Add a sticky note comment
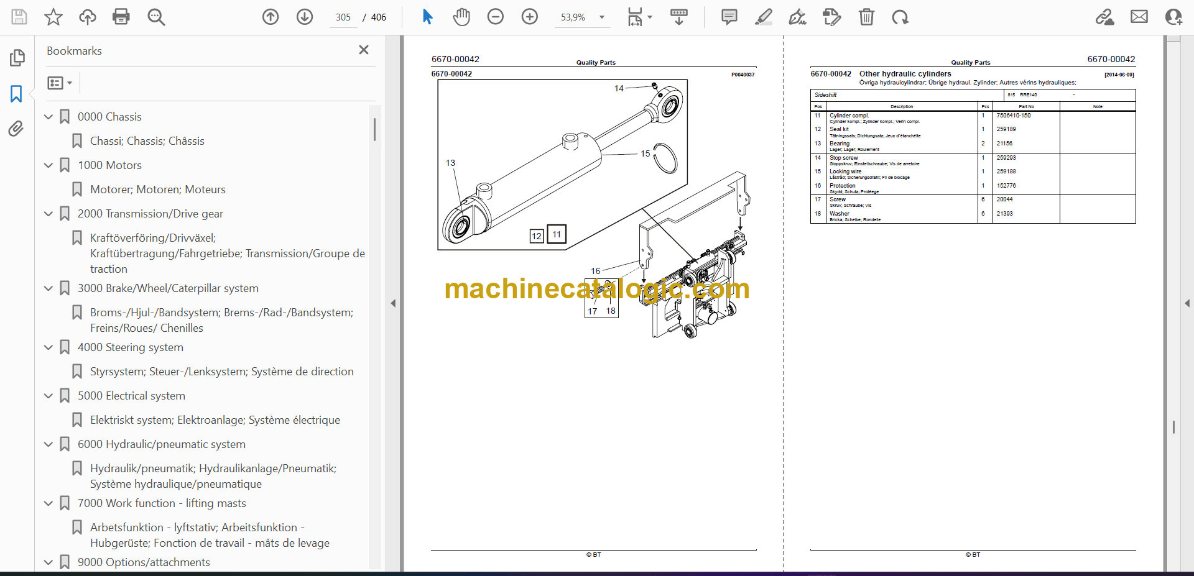This screenshot has width=1194, height=576. tap(729, 17)
